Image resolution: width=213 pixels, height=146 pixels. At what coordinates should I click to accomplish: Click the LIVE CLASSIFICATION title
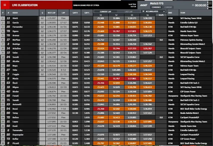coord(25,5)
